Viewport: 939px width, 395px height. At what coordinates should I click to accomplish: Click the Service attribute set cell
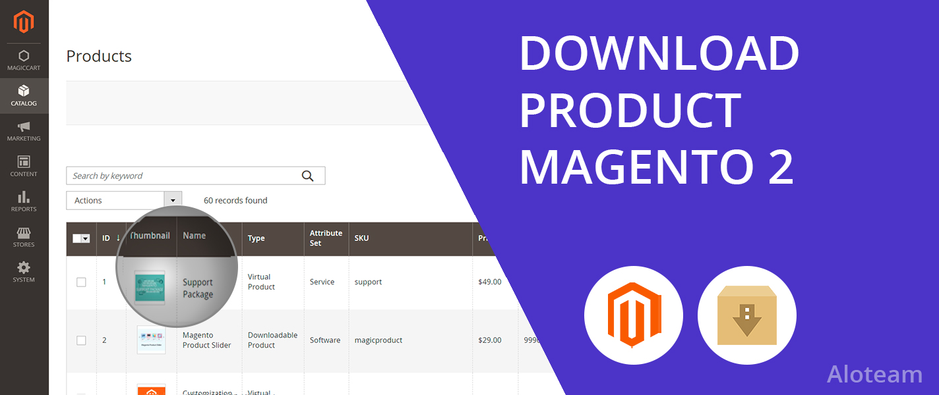pyautogui.click(x=322, y=282)
